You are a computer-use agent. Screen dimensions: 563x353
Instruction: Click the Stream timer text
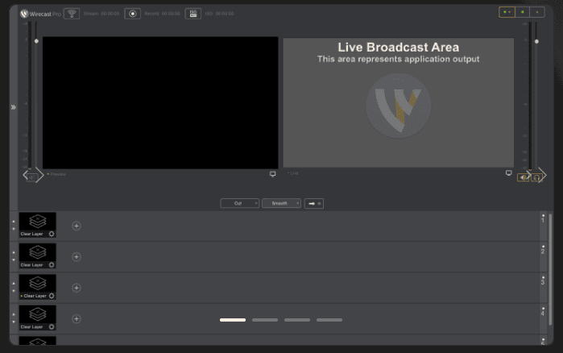tap(101, 14)
